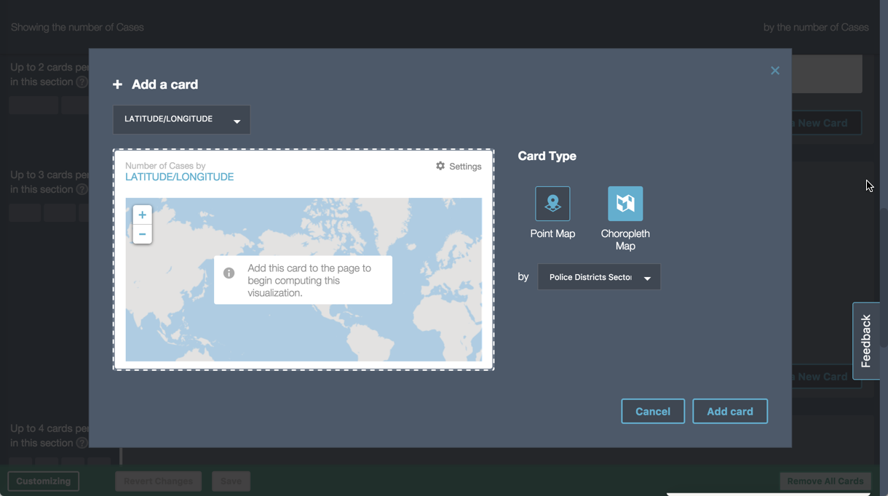Open the LATITUDE/LONGITUDE column dropdown

pos(181,120)
